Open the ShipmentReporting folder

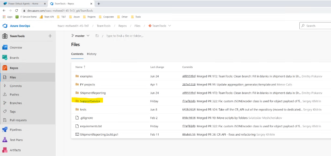93,93
